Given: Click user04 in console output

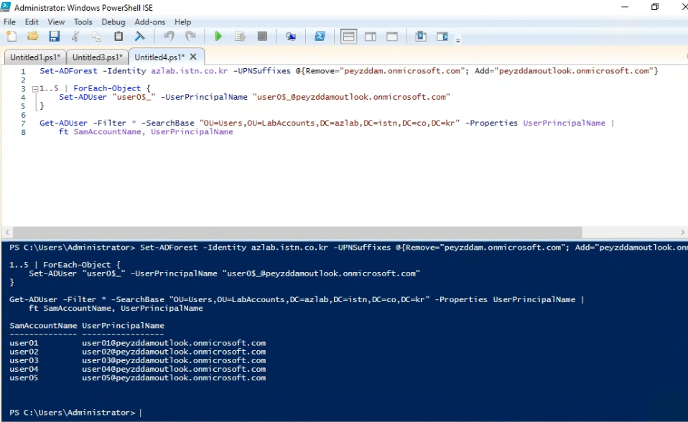Looking at the screenshot, I should click(24, 369).
